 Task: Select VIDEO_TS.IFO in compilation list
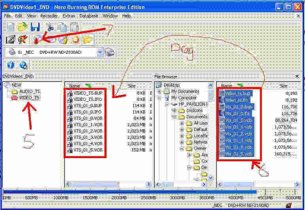[88, 99]
